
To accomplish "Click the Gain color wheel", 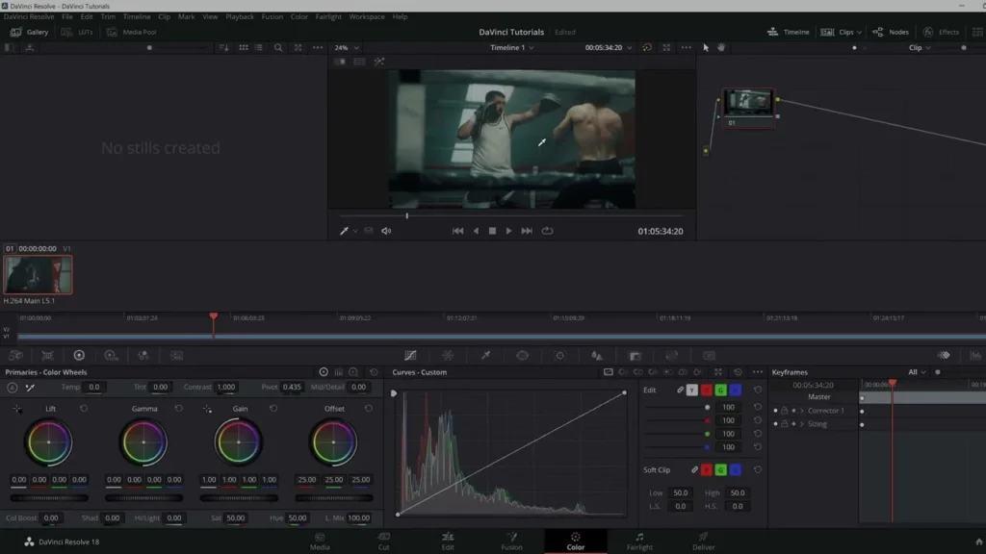I will (239, 442).
